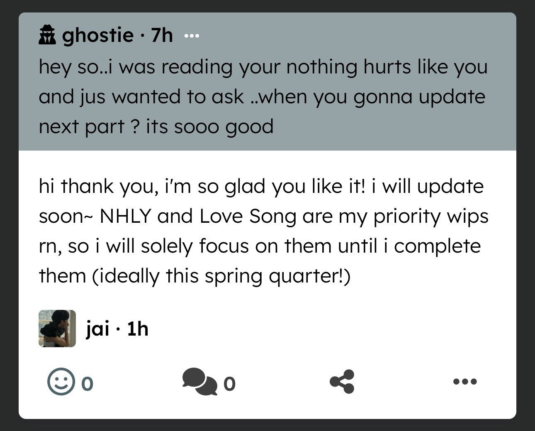Image resolution: width=535 pixels, height=431 pixels.
Task: Click the 7h question timestamp
Action: (x=162, y=35)
